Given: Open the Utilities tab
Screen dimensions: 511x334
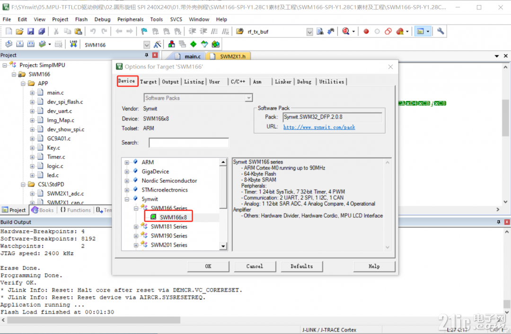Looking at the screenshot, I should (331, 82).
